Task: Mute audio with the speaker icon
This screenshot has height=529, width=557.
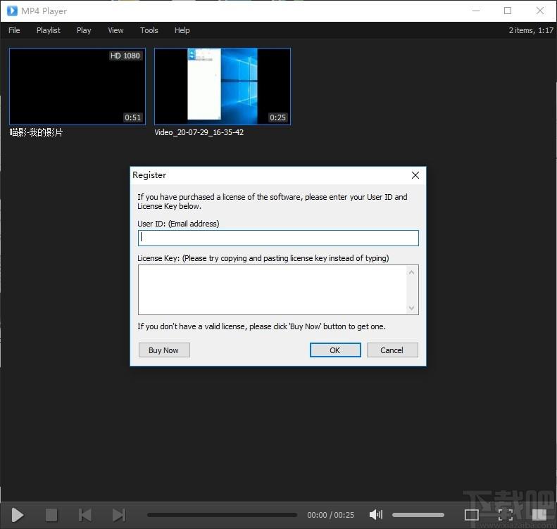Action: click(376, 514)
